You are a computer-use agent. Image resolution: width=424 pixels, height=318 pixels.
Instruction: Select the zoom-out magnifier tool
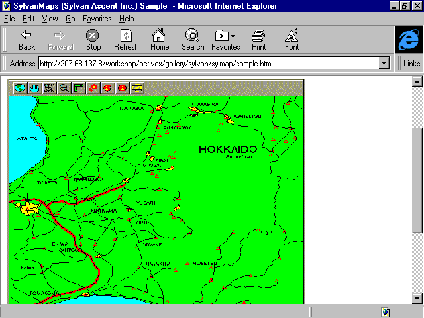coord(64,87)
